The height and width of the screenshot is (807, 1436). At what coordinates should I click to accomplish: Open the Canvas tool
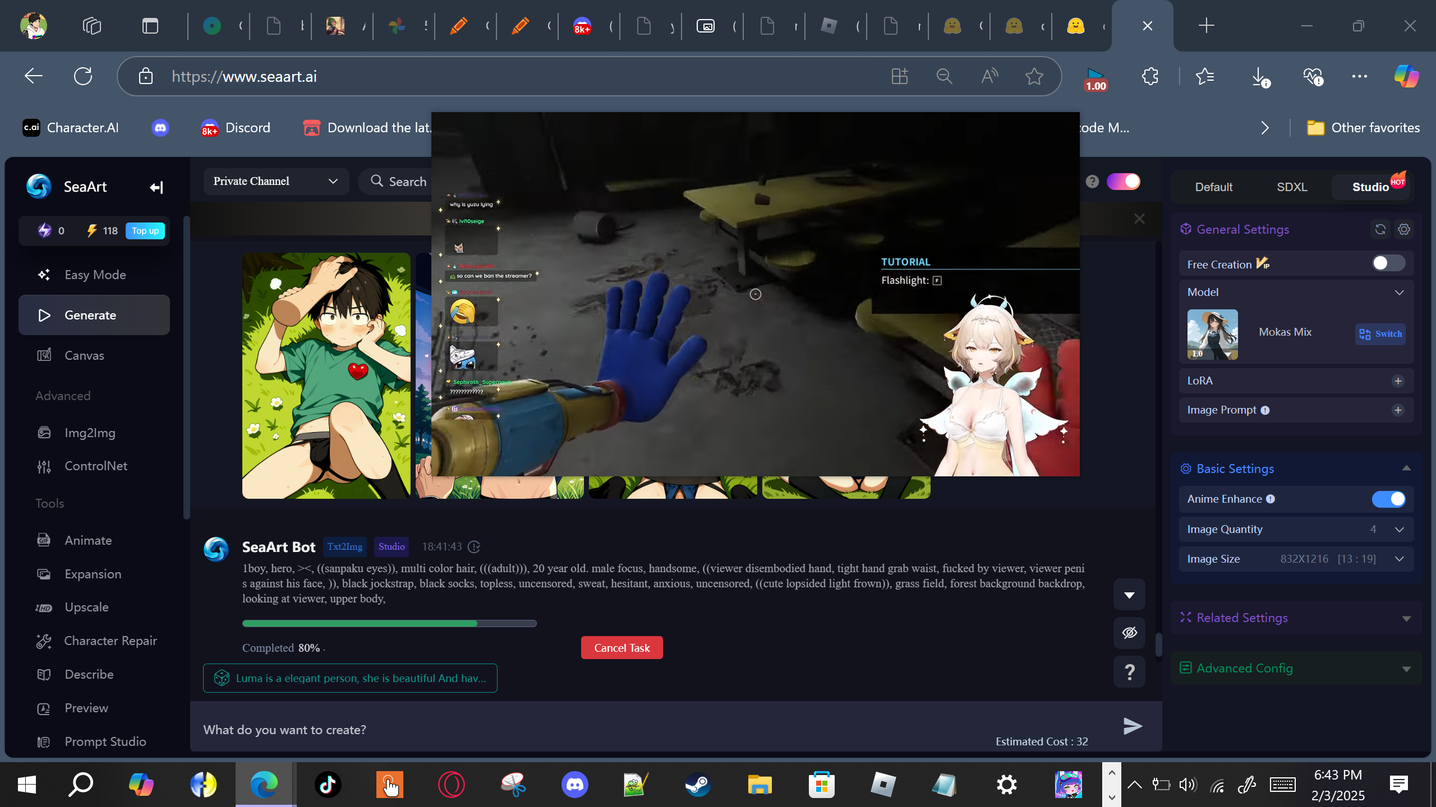point(94,355)
